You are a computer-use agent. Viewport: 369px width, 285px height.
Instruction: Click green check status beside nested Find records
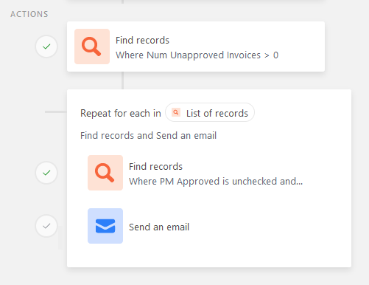pyautogui.click(x=46, y=173)
